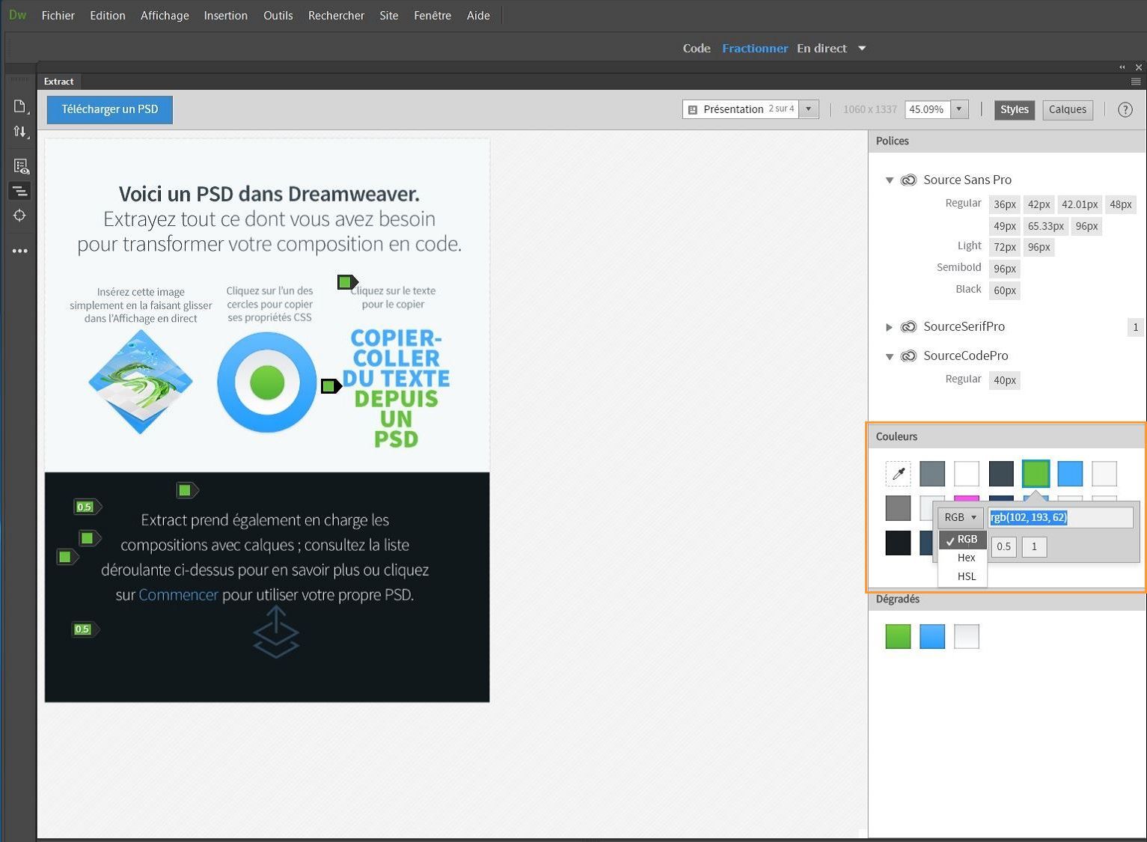Select the black swatch in Couleurs bottom row
Screen dimensions: 1147x842
pos(898,543)
